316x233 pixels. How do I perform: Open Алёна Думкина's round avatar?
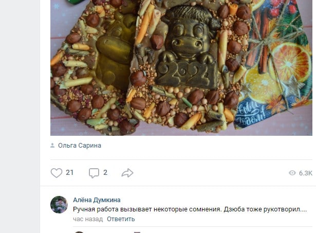59,205
